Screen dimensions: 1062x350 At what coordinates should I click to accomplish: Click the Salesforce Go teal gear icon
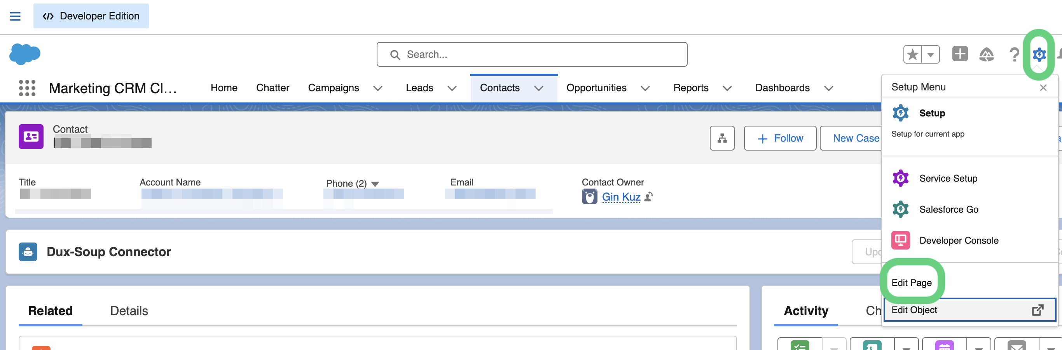click(900, 209)
